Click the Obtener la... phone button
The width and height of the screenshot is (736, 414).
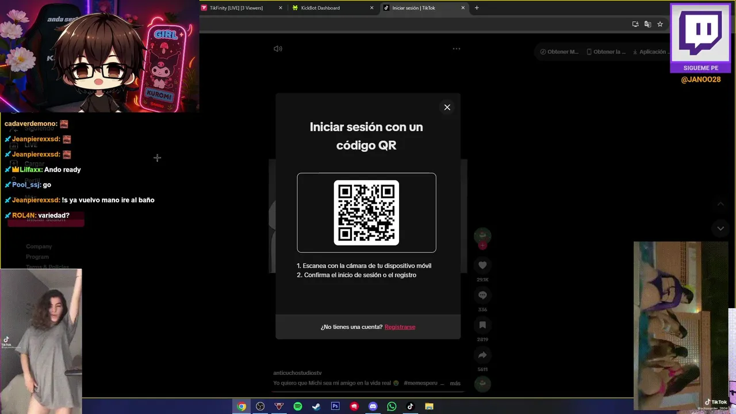[x=606, y=52]
